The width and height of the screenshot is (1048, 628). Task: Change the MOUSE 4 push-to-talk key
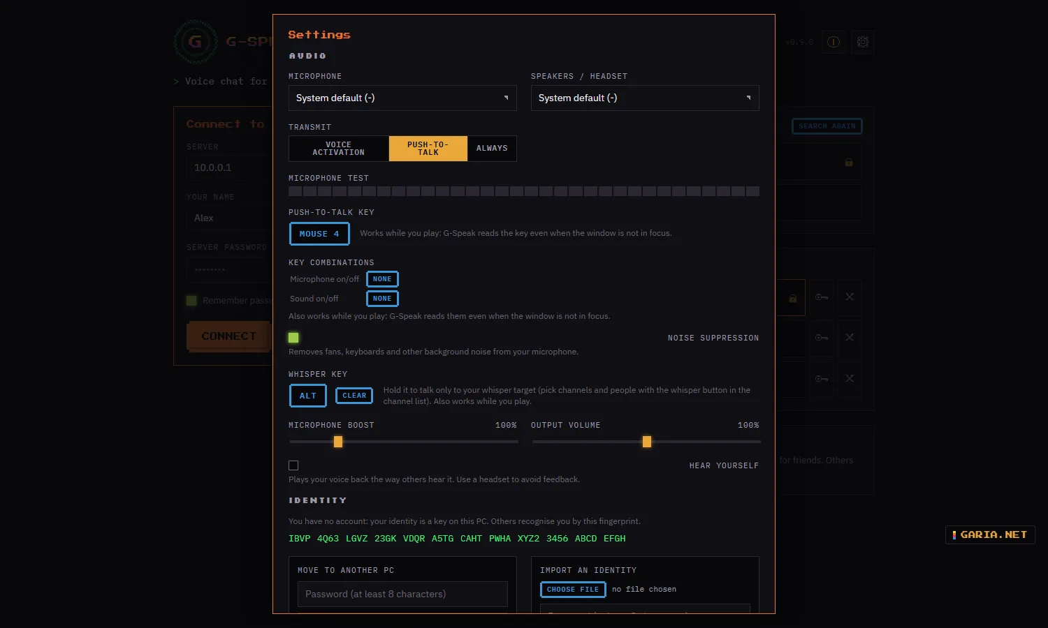pyautogui.click(x=319, y=234)
